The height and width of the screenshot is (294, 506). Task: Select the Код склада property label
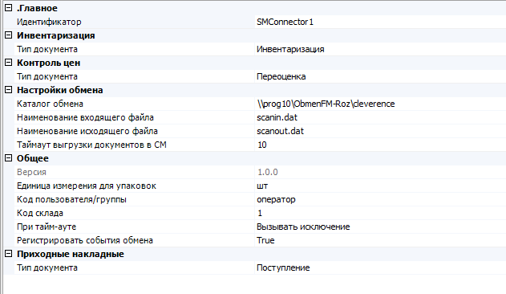click(40, 213)
